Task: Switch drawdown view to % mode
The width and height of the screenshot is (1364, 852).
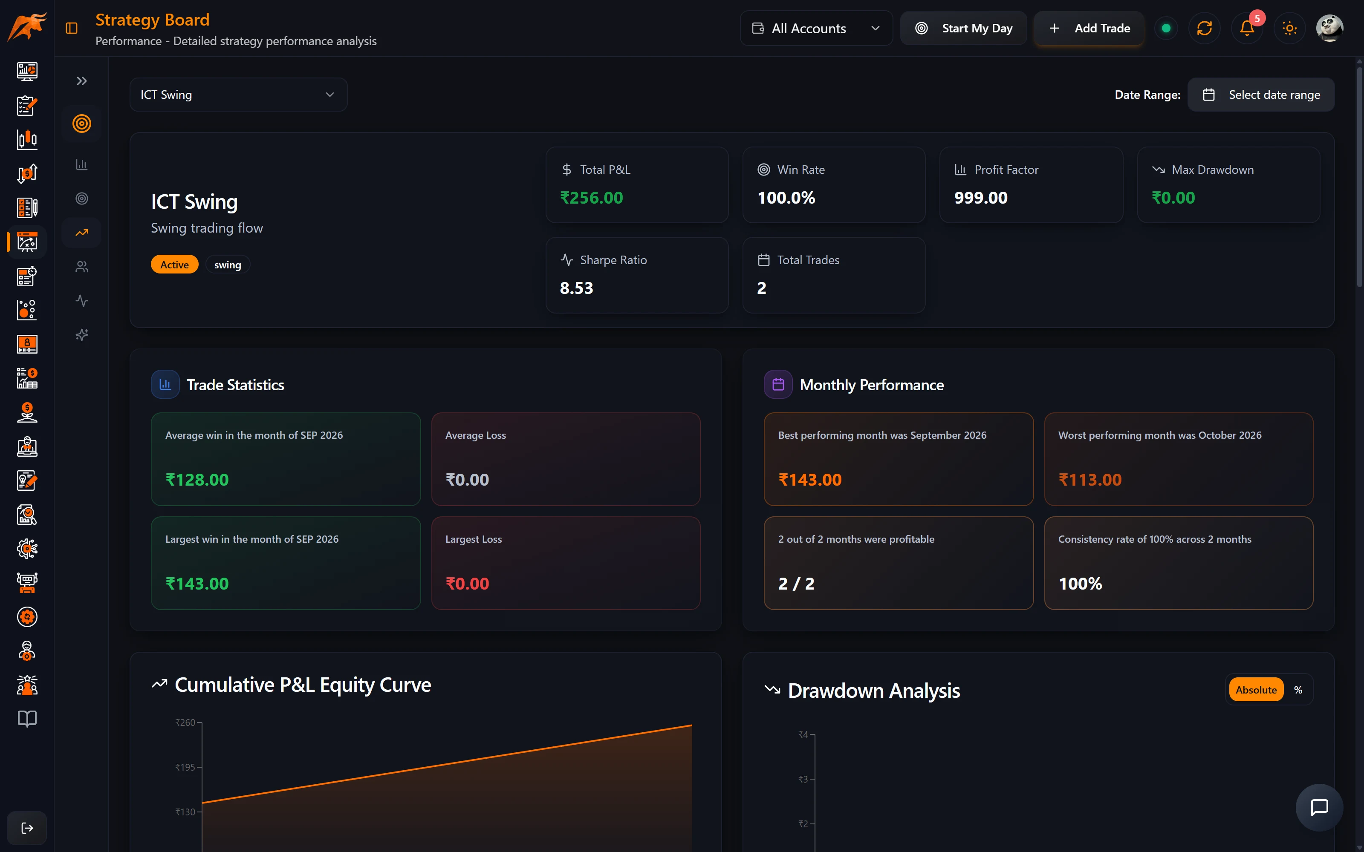Action: click(1298, 690)
